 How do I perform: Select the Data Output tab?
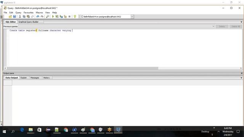[11, 78]
